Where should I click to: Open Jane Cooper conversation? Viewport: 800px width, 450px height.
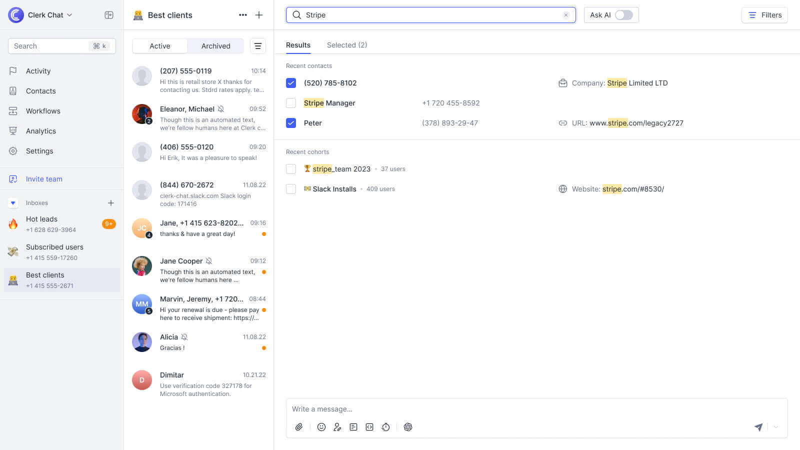pos(199,270)
